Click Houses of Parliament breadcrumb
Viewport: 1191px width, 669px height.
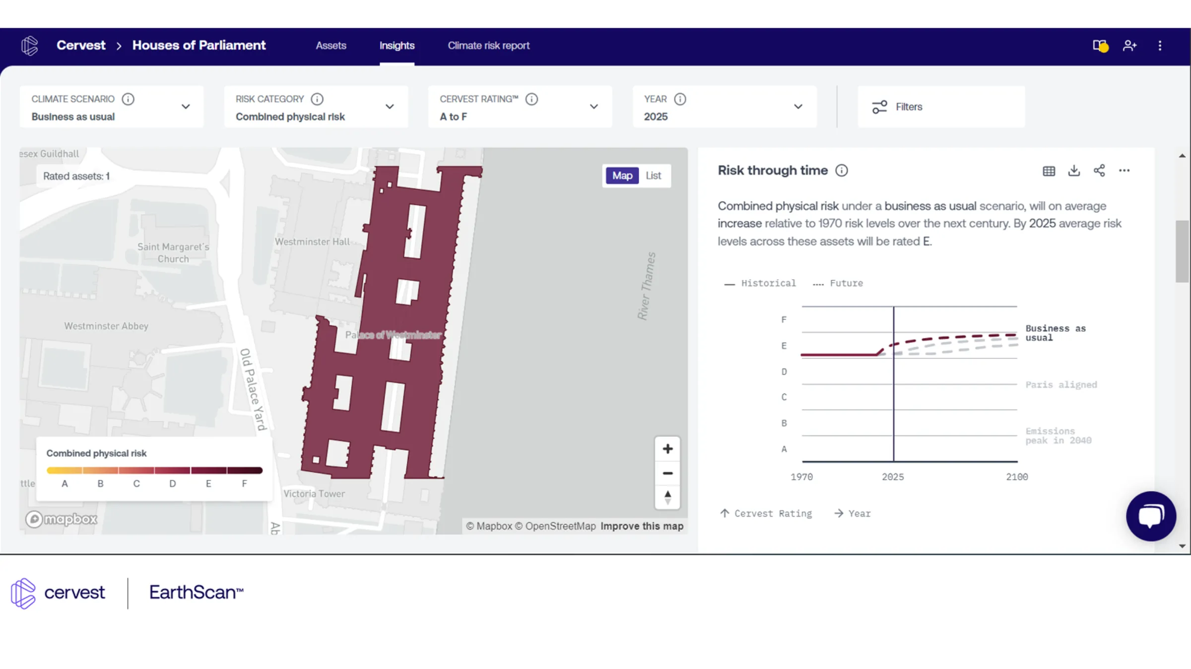click(x=199, y=45)
